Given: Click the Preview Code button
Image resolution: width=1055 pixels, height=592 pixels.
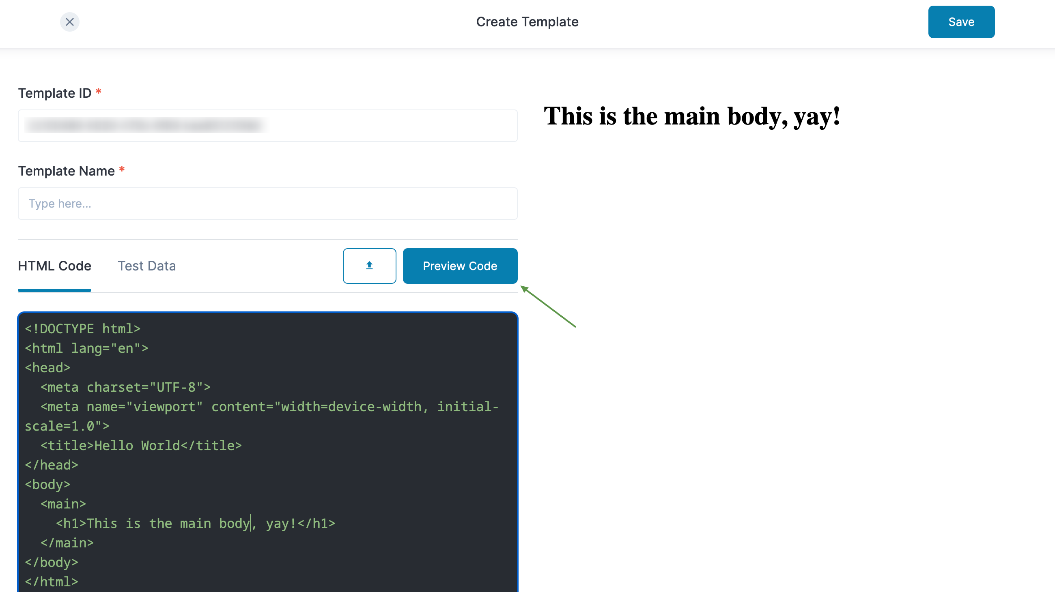Looking at the screenshot, I should pos(459,266).
